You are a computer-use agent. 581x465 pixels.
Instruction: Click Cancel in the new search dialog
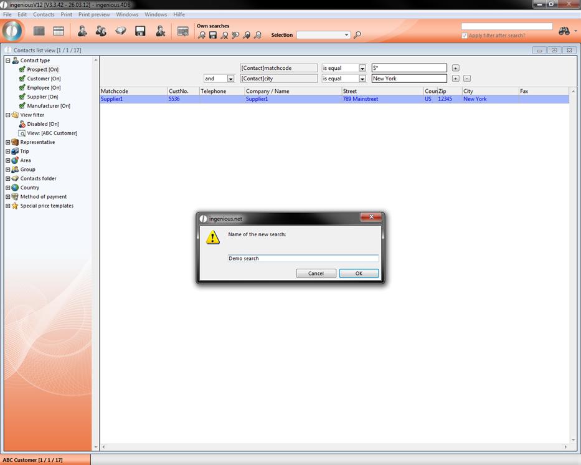316,274
